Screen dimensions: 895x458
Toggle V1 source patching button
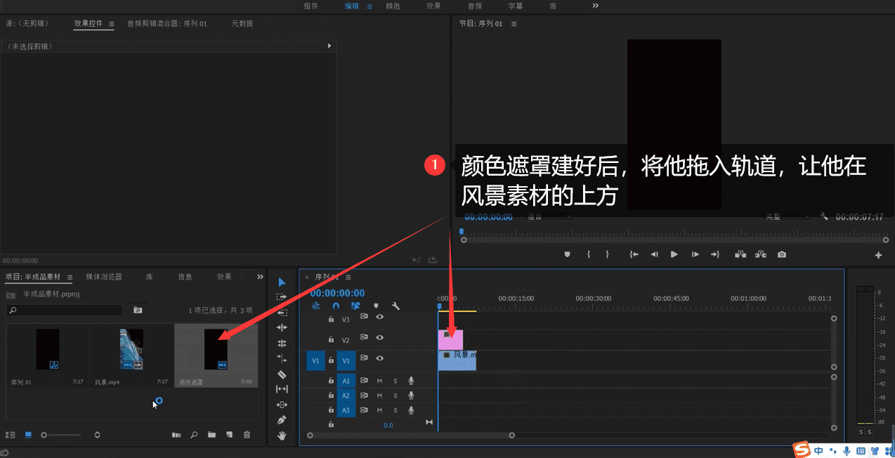pos(315,360)
